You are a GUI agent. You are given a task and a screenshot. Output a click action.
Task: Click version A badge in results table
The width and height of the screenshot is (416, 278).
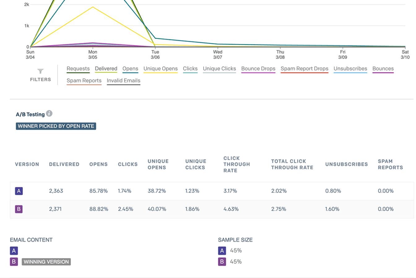(x=19, y=191)
